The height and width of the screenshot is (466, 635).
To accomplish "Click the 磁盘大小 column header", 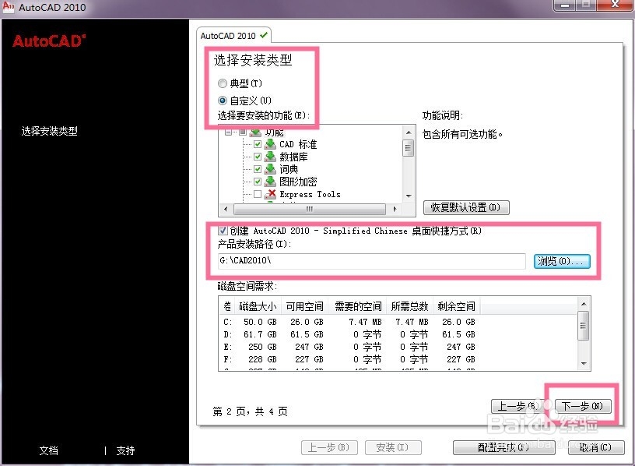I will [x=258, y=306].
